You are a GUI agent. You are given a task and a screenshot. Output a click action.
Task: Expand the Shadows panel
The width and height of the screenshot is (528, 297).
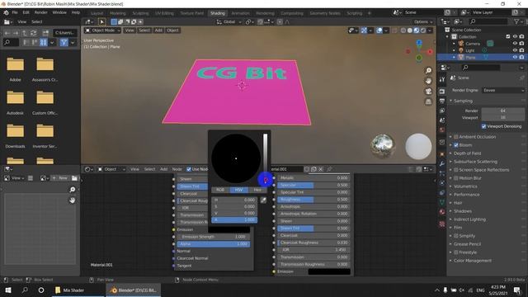(x=462, y=211)
